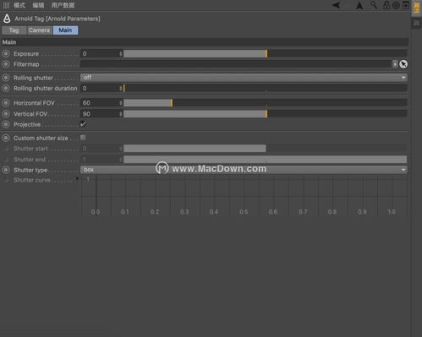Switch to the Tag tab
422x337 pixels.
[x=14, y=30]
